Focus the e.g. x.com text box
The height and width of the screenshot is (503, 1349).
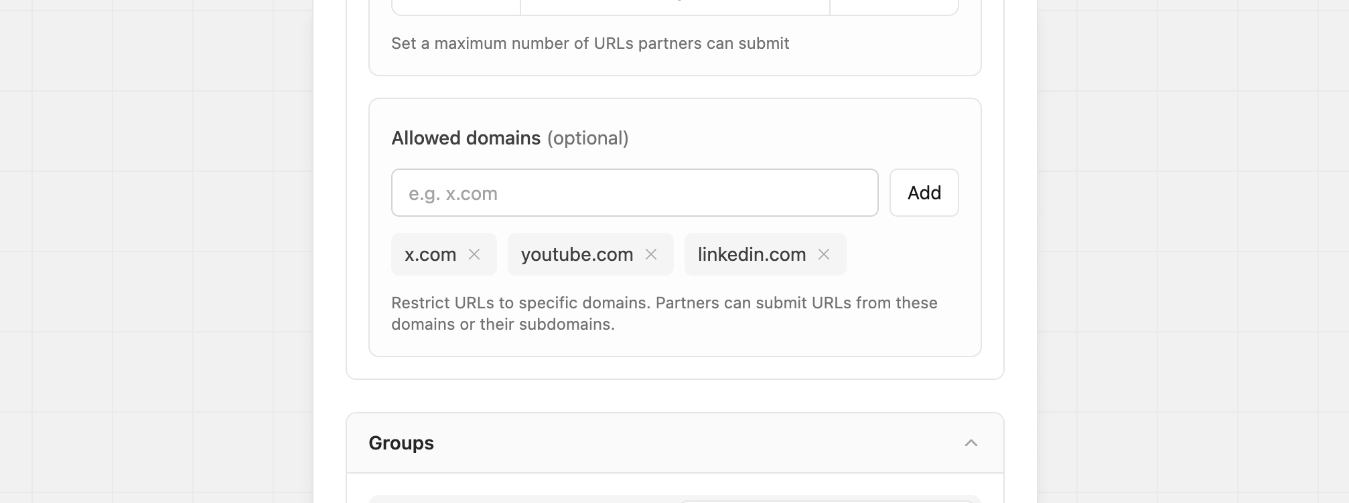click(634, 193)
